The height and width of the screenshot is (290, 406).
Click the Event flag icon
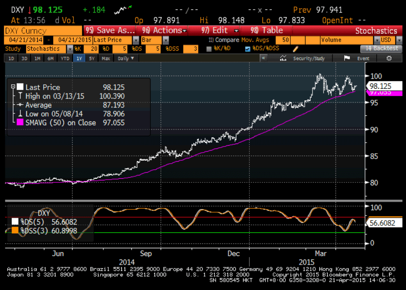[x=347, y=58]
